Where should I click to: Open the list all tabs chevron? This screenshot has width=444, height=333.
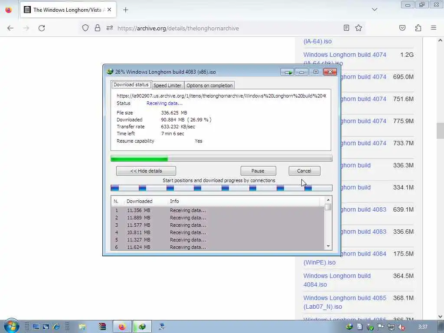[x=374, y=10]
